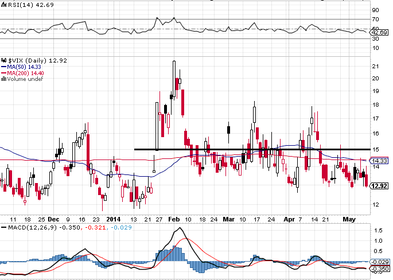Click the black MACD line marker before MACD(12,26,9)
Image resolution: width=393 pixels, height=280 pixels.
[4, 228]
